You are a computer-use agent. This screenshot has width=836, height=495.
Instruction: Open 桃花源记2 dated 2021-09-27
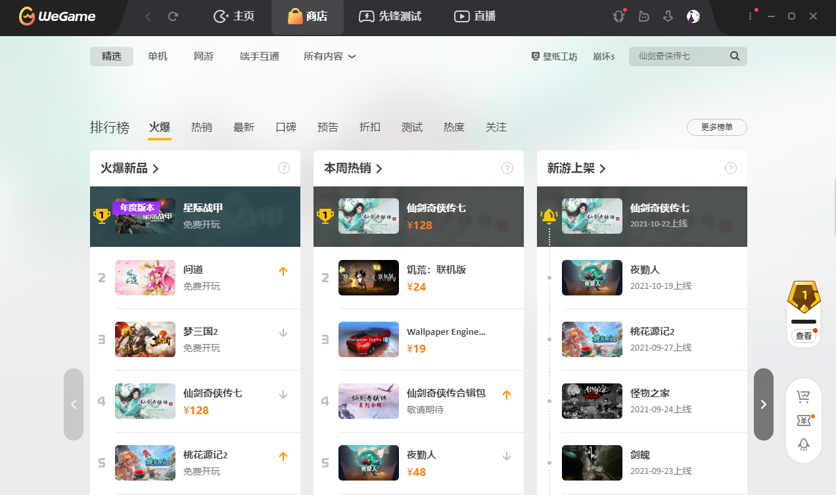642,339
